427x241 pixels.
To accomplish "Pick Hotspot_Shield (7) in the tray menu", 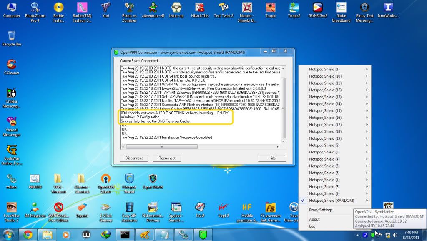I will [x=335, y=180].
